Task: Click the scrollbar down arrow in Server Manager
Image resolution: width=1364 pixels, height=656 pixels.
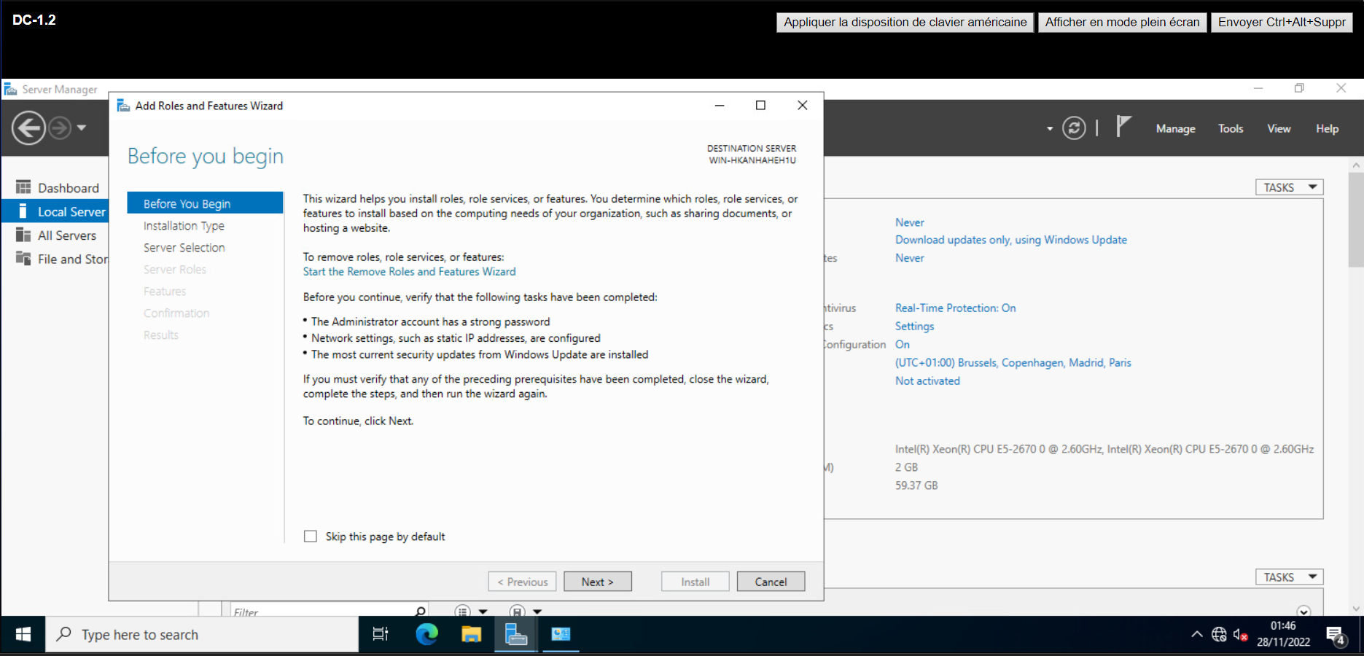Action: pyautogui.click(x=1356, y=609)
